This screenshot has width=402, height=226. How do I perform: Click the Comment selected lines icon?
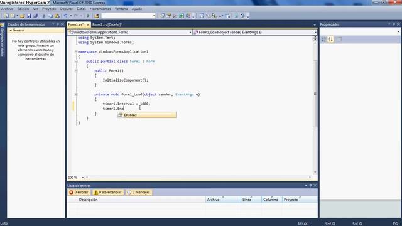point(236,16)
